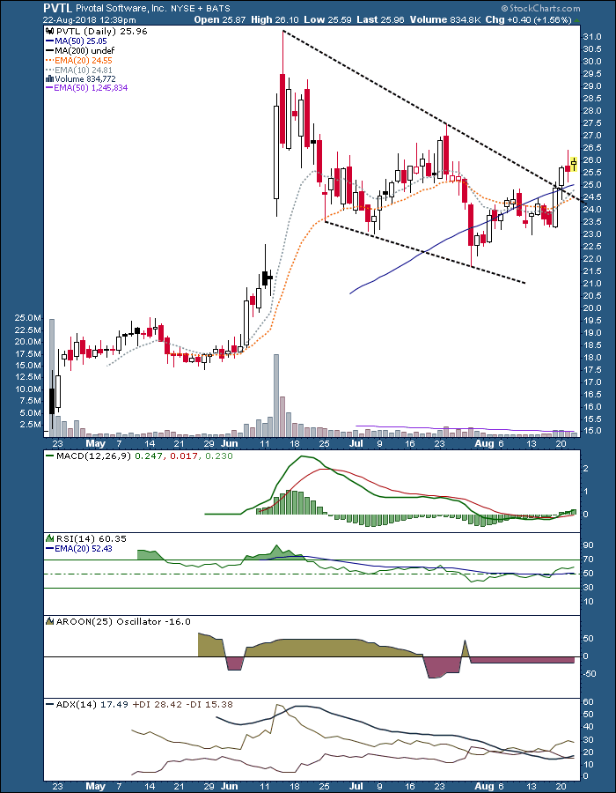The height and width of the screenshot is (793, 616).
Task: Click the EMA(20) 52.43 label in RSI panel
Action: pyautogui.click(x=84, y=548)
